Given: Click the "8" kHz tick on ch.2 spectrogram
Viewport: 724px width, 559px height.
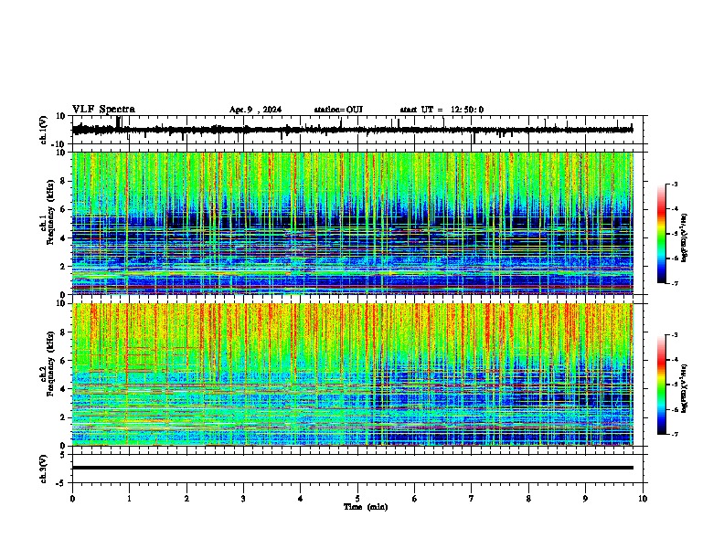Looking at the screenshot, I should (64, 332).
